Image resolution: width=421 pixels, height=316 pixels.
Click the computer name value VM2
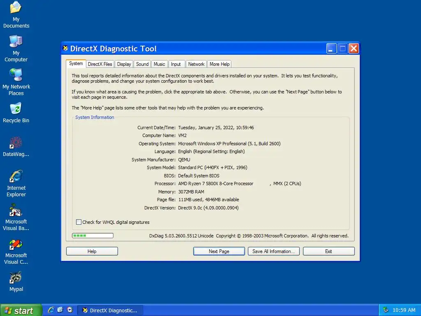(x=182, y=135)
